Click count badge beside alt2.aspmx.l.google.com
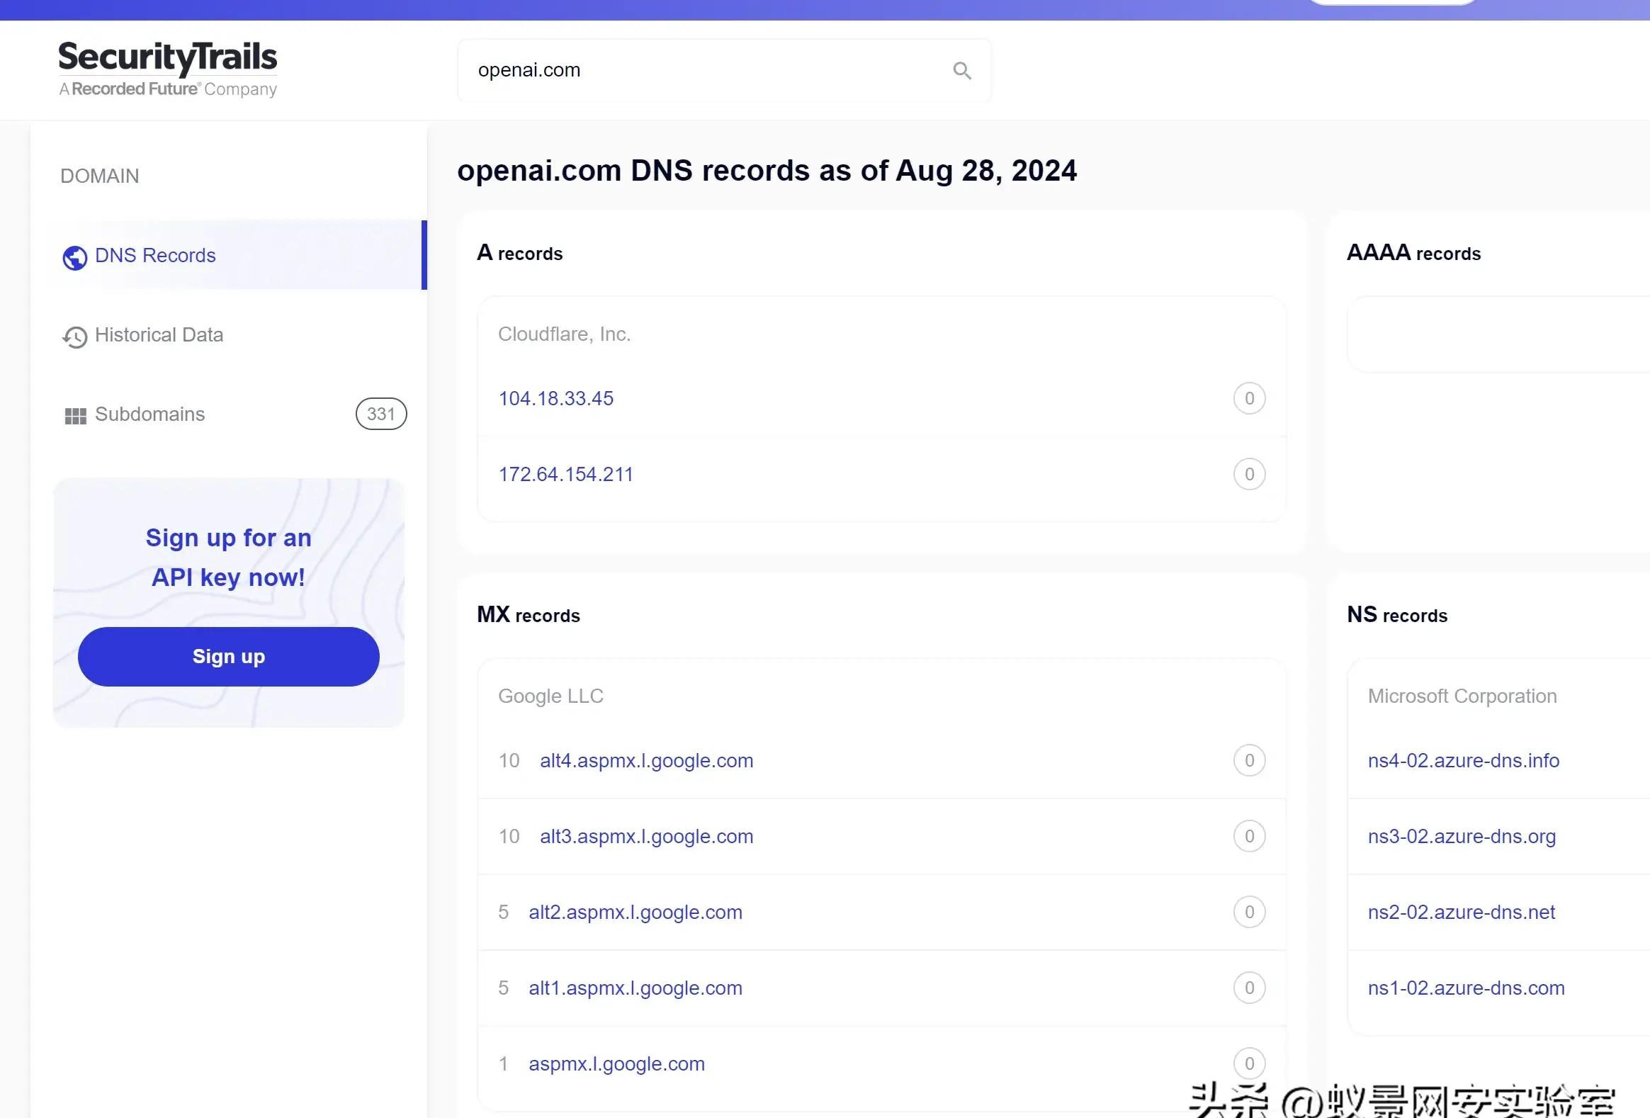The height and width of the screenshot is (1118, 1650). tap(1249, 912)
